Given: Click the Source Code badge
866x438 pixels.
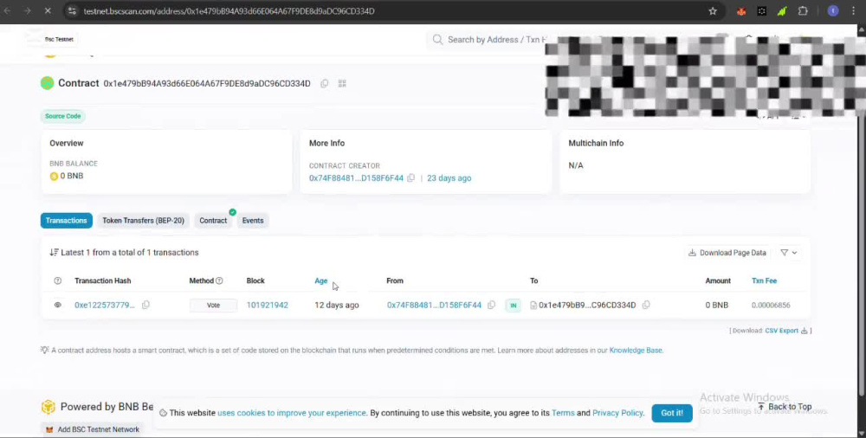Looking at the screenshot, I should click(x=63, y=116).
